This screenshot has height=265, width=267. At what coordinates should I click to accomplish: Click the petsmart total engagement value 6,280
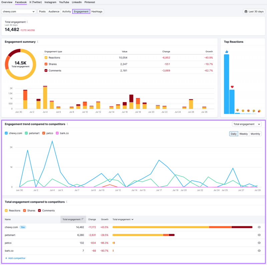point(80,235)
